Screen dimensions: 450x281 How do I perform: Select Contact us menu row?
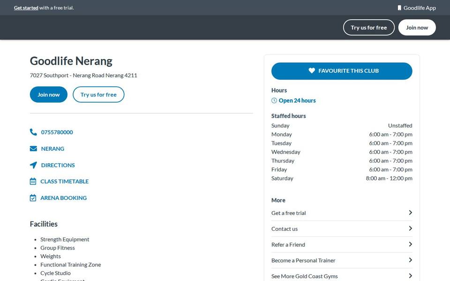342,229
